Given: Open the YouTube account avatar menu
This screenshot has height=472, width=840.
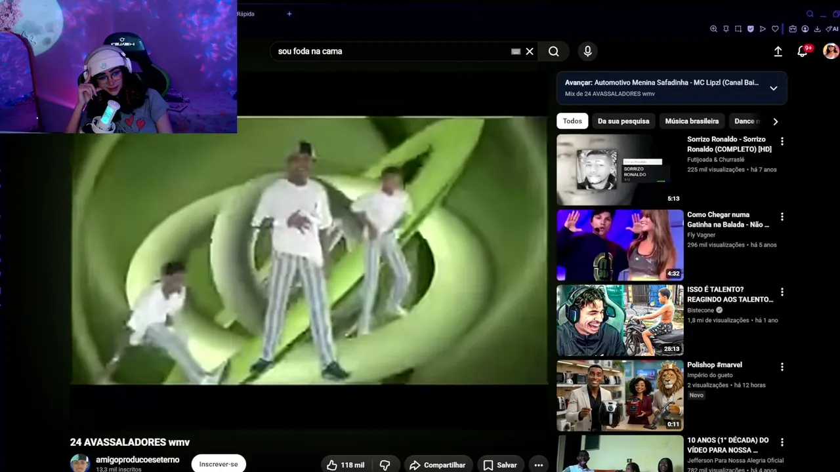Looking at the screenshot, I should 831,51.
